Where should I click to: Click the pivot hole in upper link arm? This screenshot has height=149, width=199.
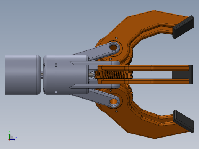[114, 47]
